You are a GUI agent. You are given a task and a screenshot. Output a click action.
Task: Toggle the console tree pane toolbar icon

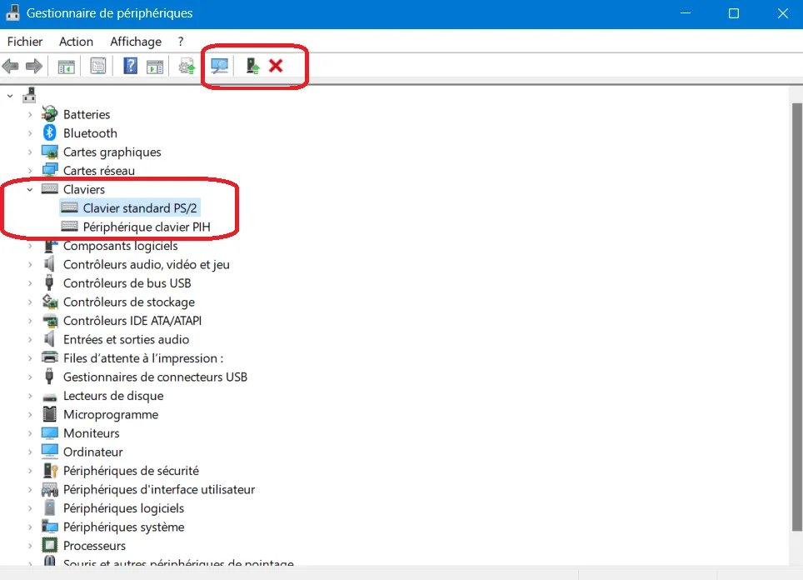66,66
